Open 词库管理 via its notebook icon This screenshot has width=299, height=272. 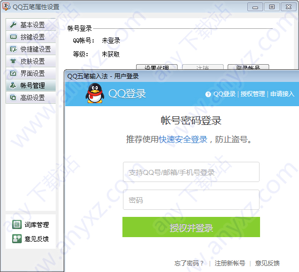[x=17, y=224]
